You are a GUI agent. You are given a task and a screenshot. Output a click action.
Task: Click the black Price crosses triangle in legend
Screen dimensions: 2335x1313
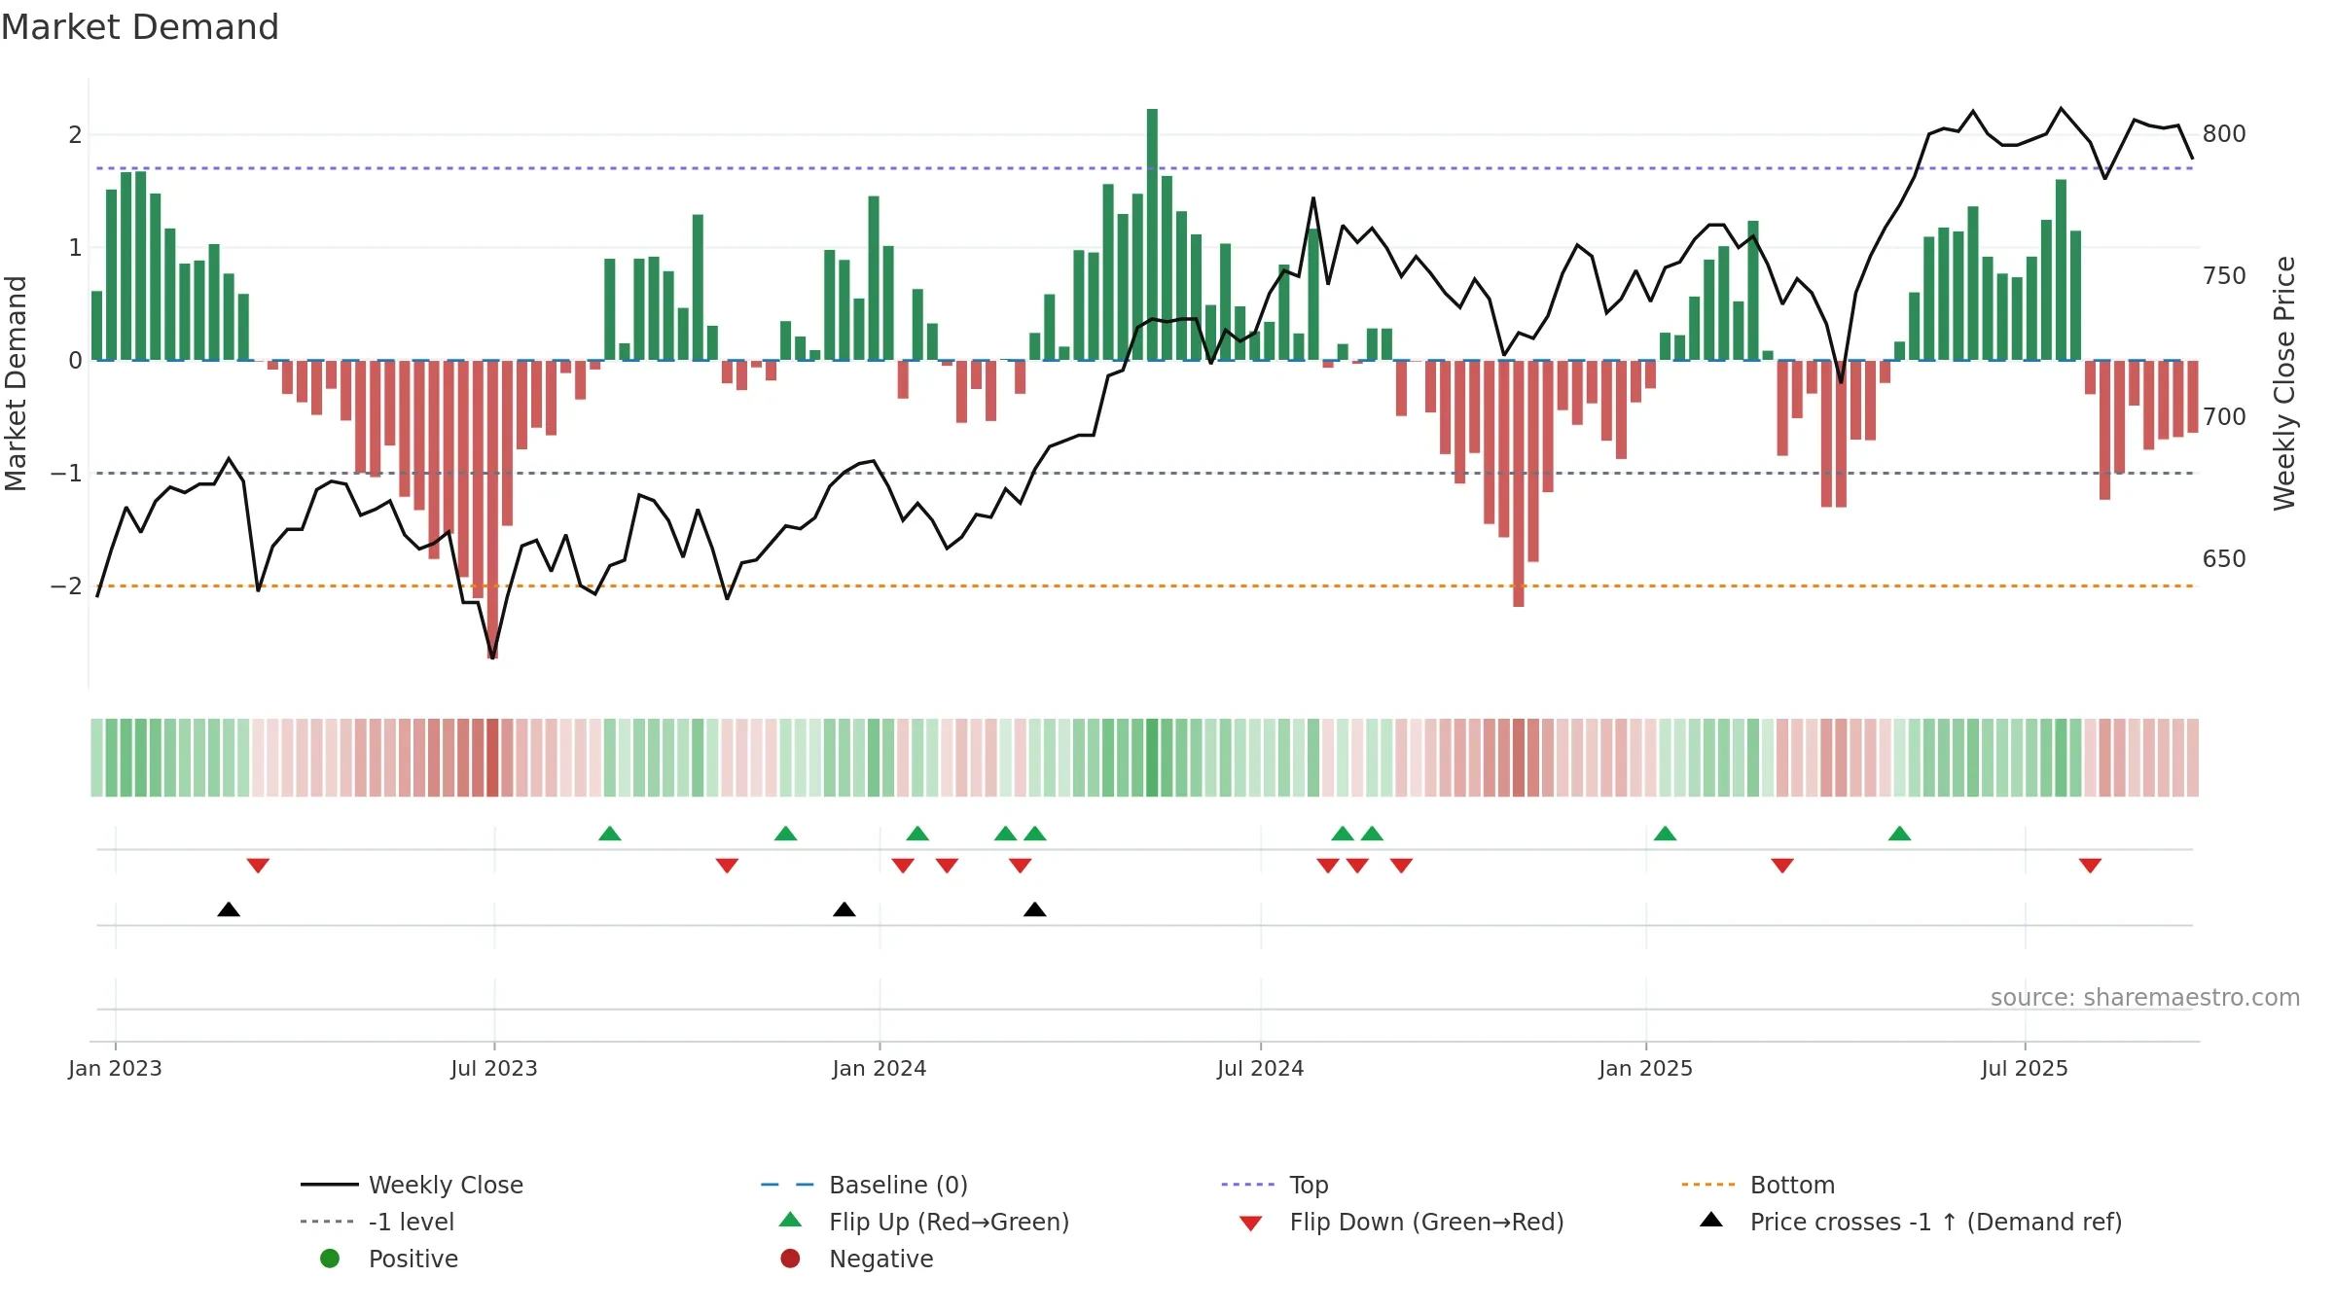click(x=1711, y=1220)
